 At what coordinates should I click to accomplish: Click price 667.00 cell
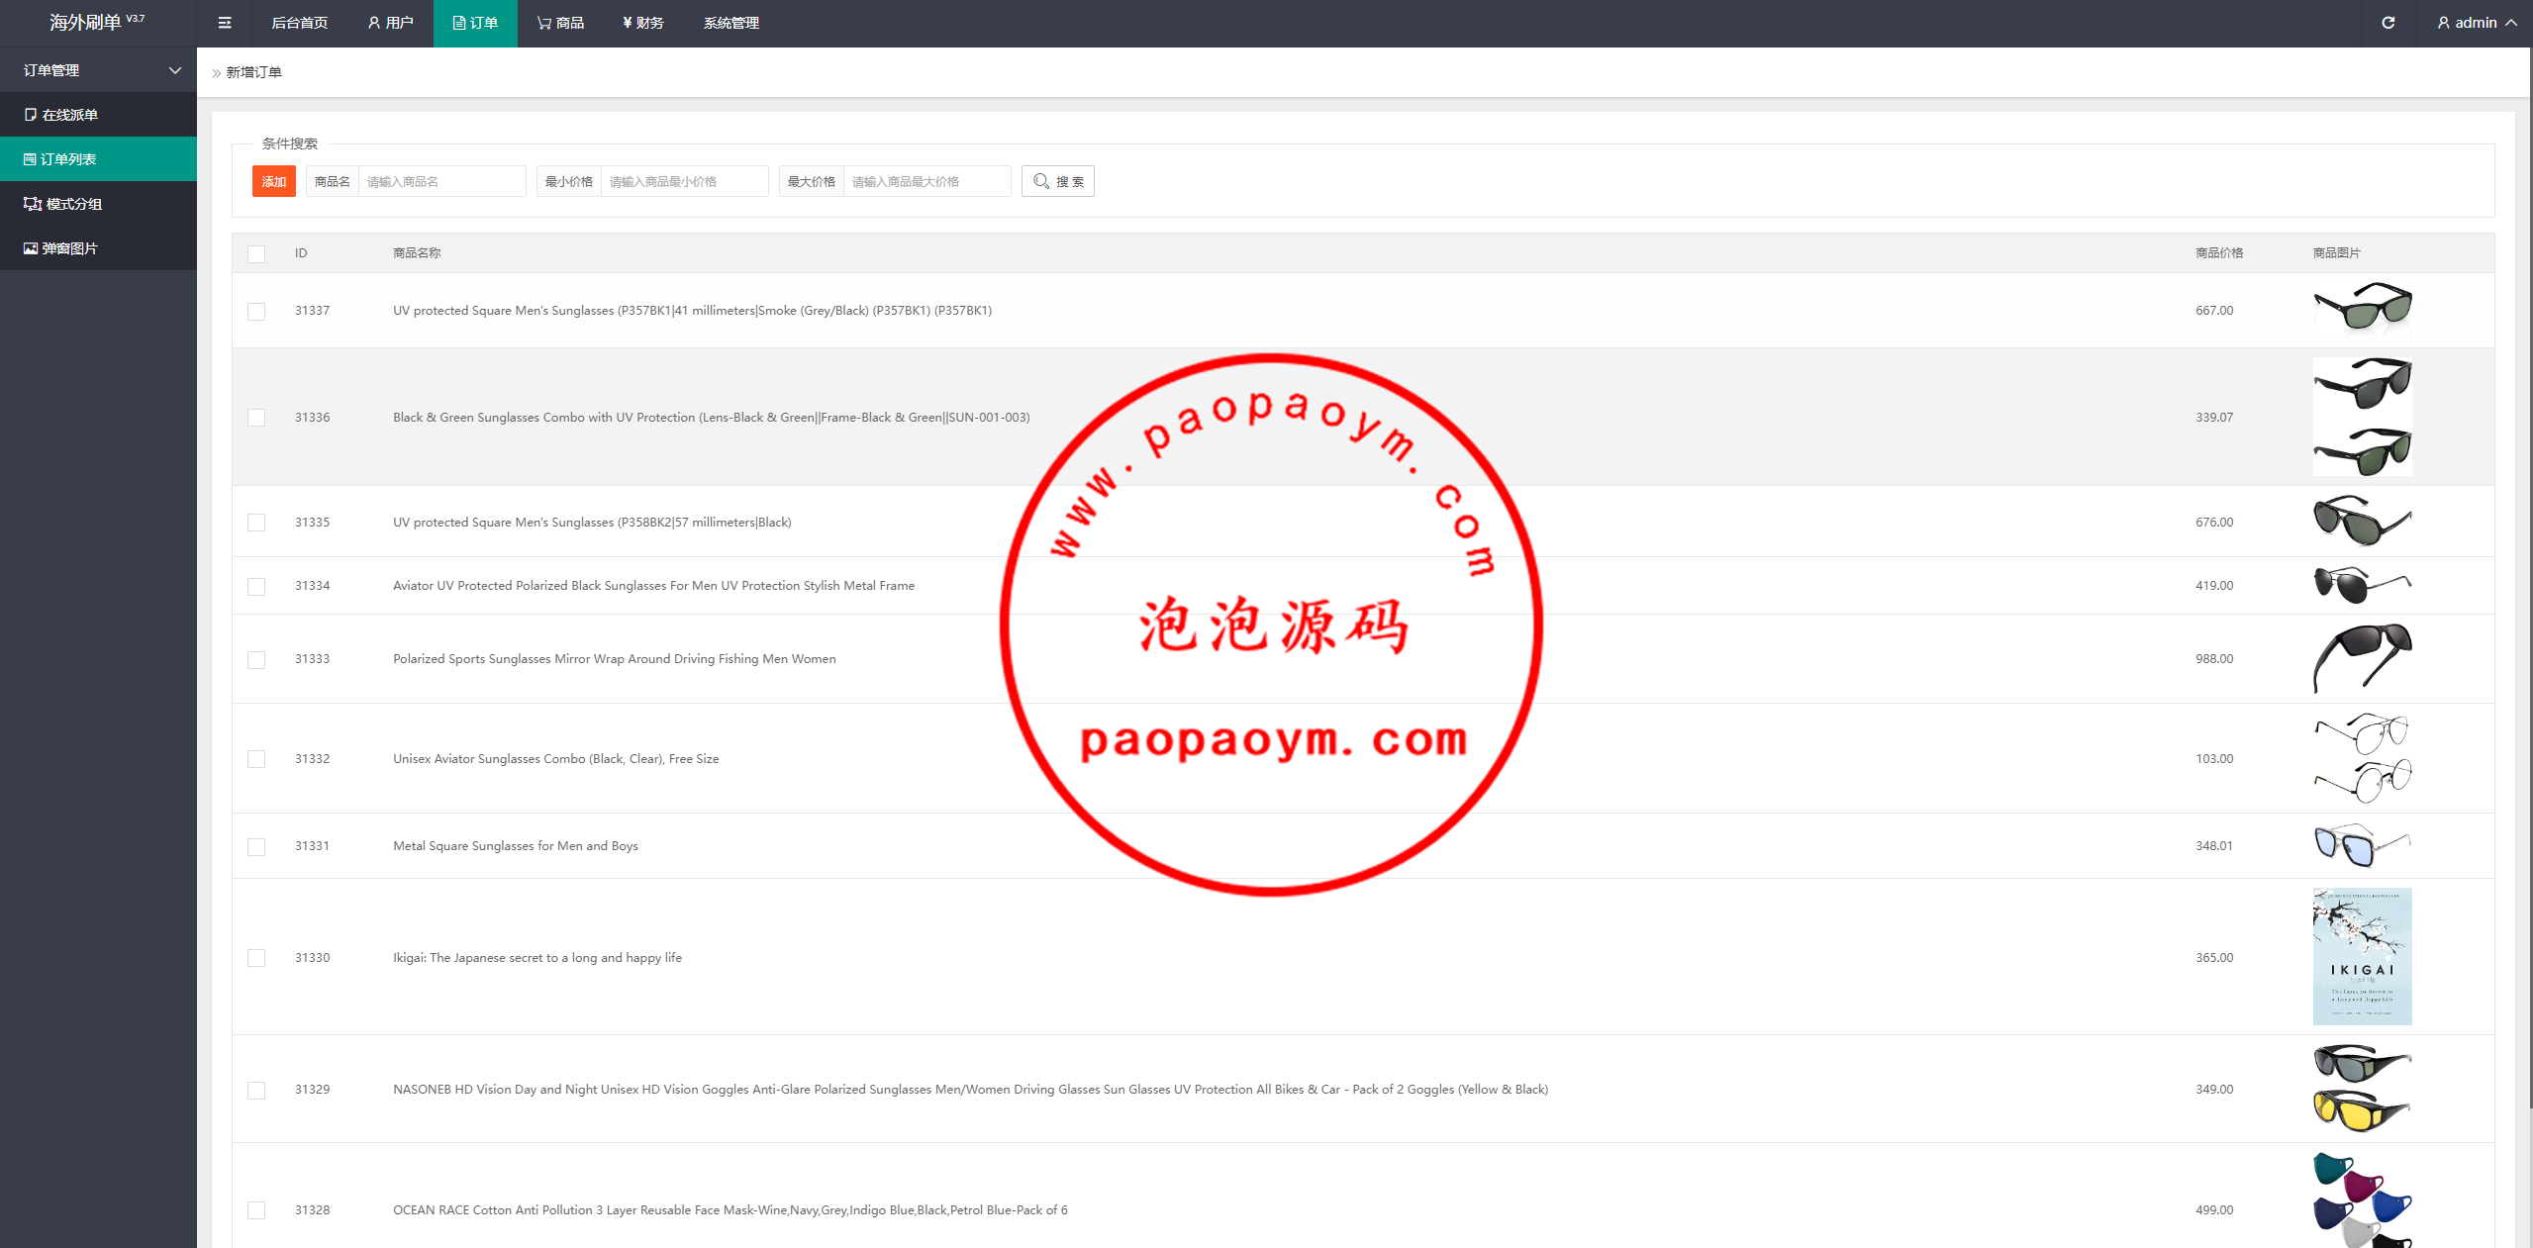[x=2214, y=311]
